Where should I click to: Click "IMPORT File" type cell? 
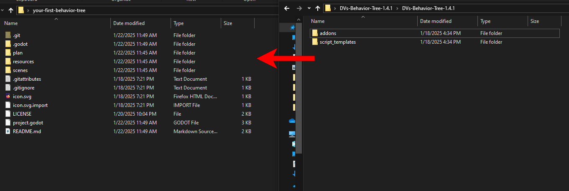pos(187,105)
